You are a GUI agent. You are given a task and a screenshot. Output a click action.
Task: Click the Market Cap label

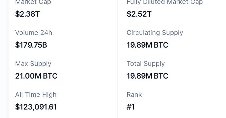coord(33,2)
